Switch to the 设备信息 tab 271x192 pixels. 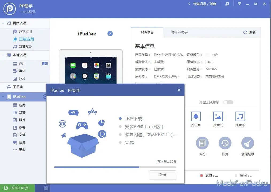click(147, 32)
